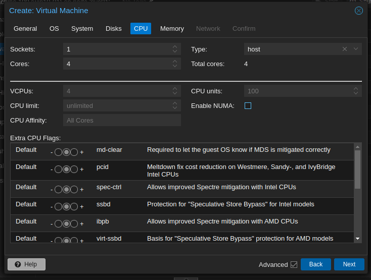Switch to the Memory tab
371x280 pixels.
[x=172, y=29]
